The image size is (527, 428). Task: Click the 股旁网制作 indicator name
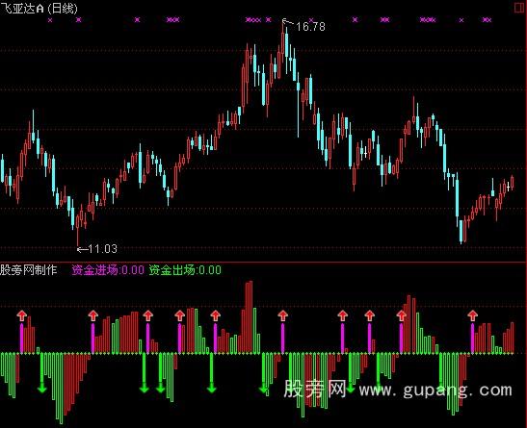pyautogui.click(x=29, y=269)
